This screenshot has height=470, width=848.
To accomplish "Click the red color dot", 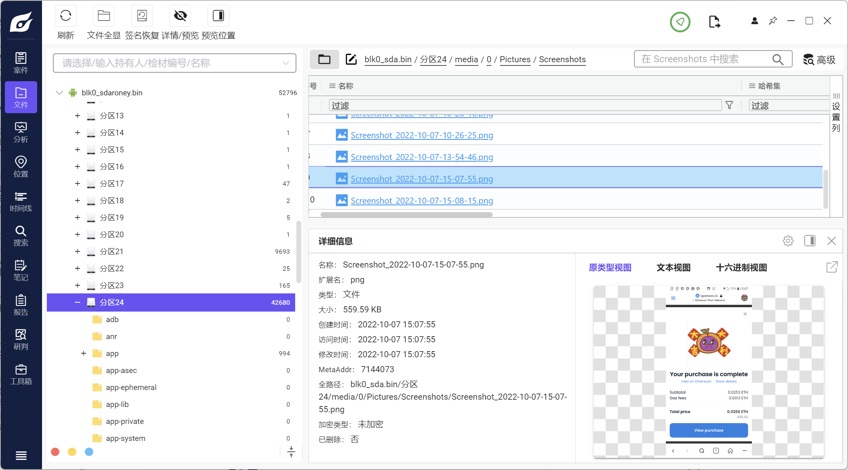I will (x=55, y=452).
